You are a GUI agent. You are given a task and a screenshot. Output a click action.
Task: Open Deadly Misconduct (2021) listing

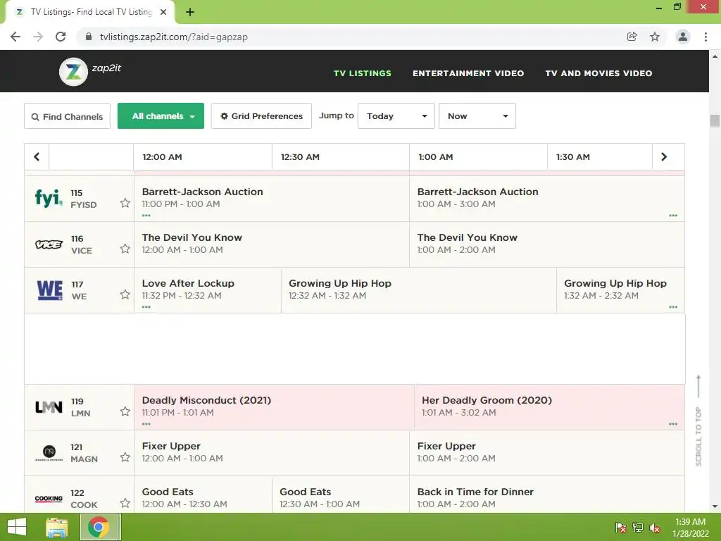274,407
